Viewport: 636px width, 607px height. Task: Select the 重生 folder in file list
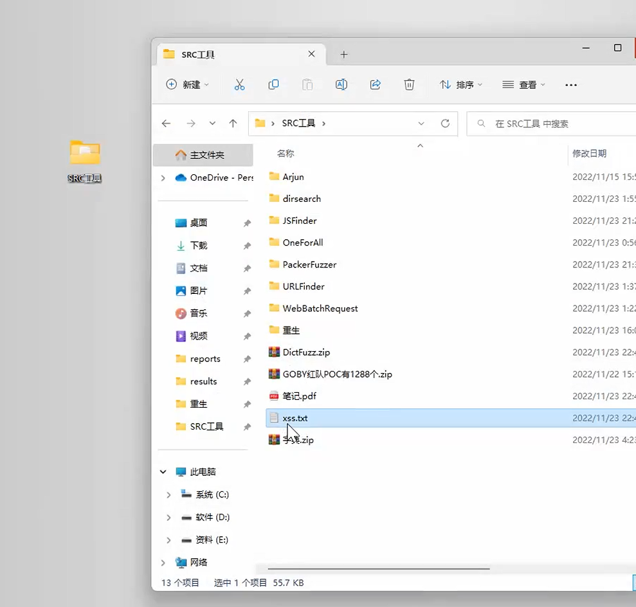[284, 330]
